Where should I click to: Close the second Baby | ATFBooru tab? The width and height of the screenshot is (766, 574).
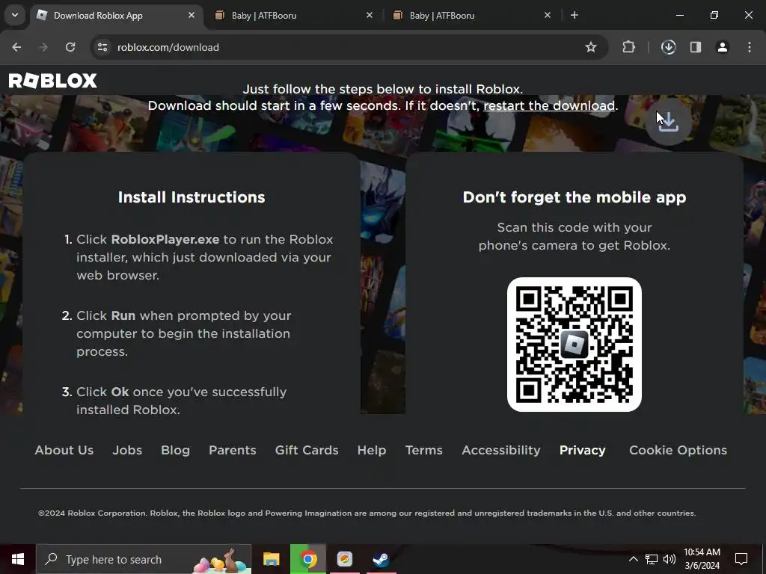tap(547, 16)
